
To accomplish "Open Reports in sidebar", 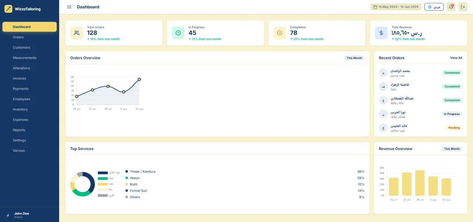I will coord(30,130).
